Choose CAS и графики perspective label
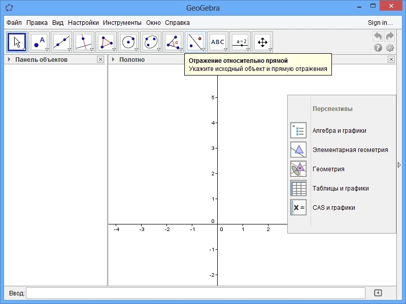The height and width of the screenshot is (304, 406). coord(334,208)
